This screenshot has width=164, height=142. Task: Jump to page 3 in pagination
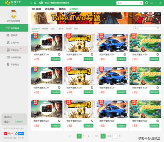tap(84, 136)
